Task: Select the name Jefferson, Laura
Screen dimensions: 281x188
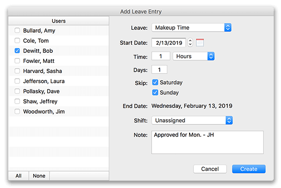Action: tap(44, 81)
